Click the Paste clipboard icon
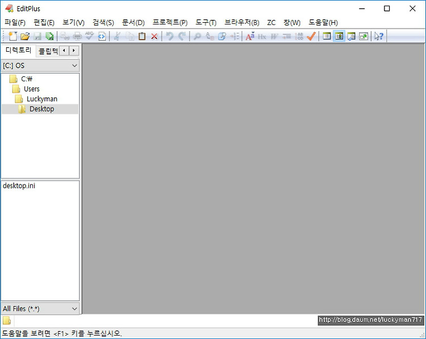 (x=142, y=36)
